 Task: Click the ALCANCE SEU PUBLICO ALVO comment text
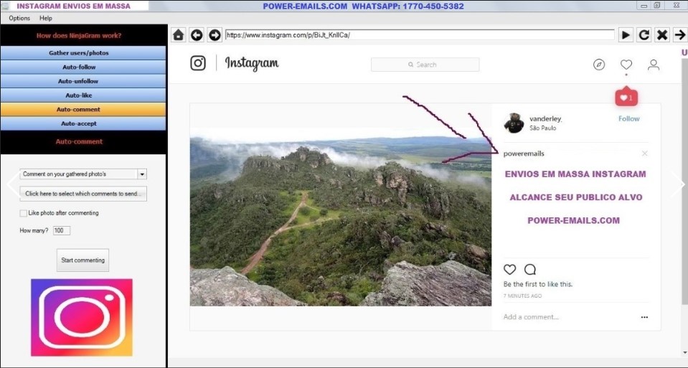[575, 197]
